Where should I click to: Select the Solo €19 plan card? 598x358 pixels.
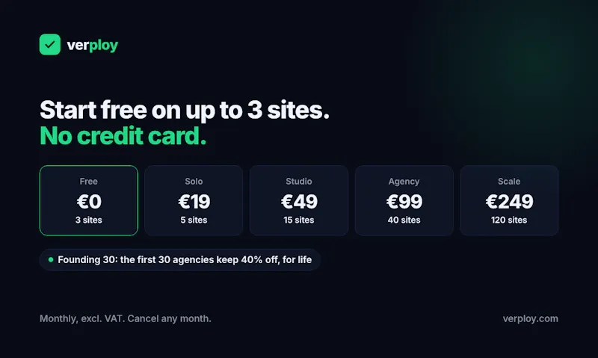tap(194, 200)
